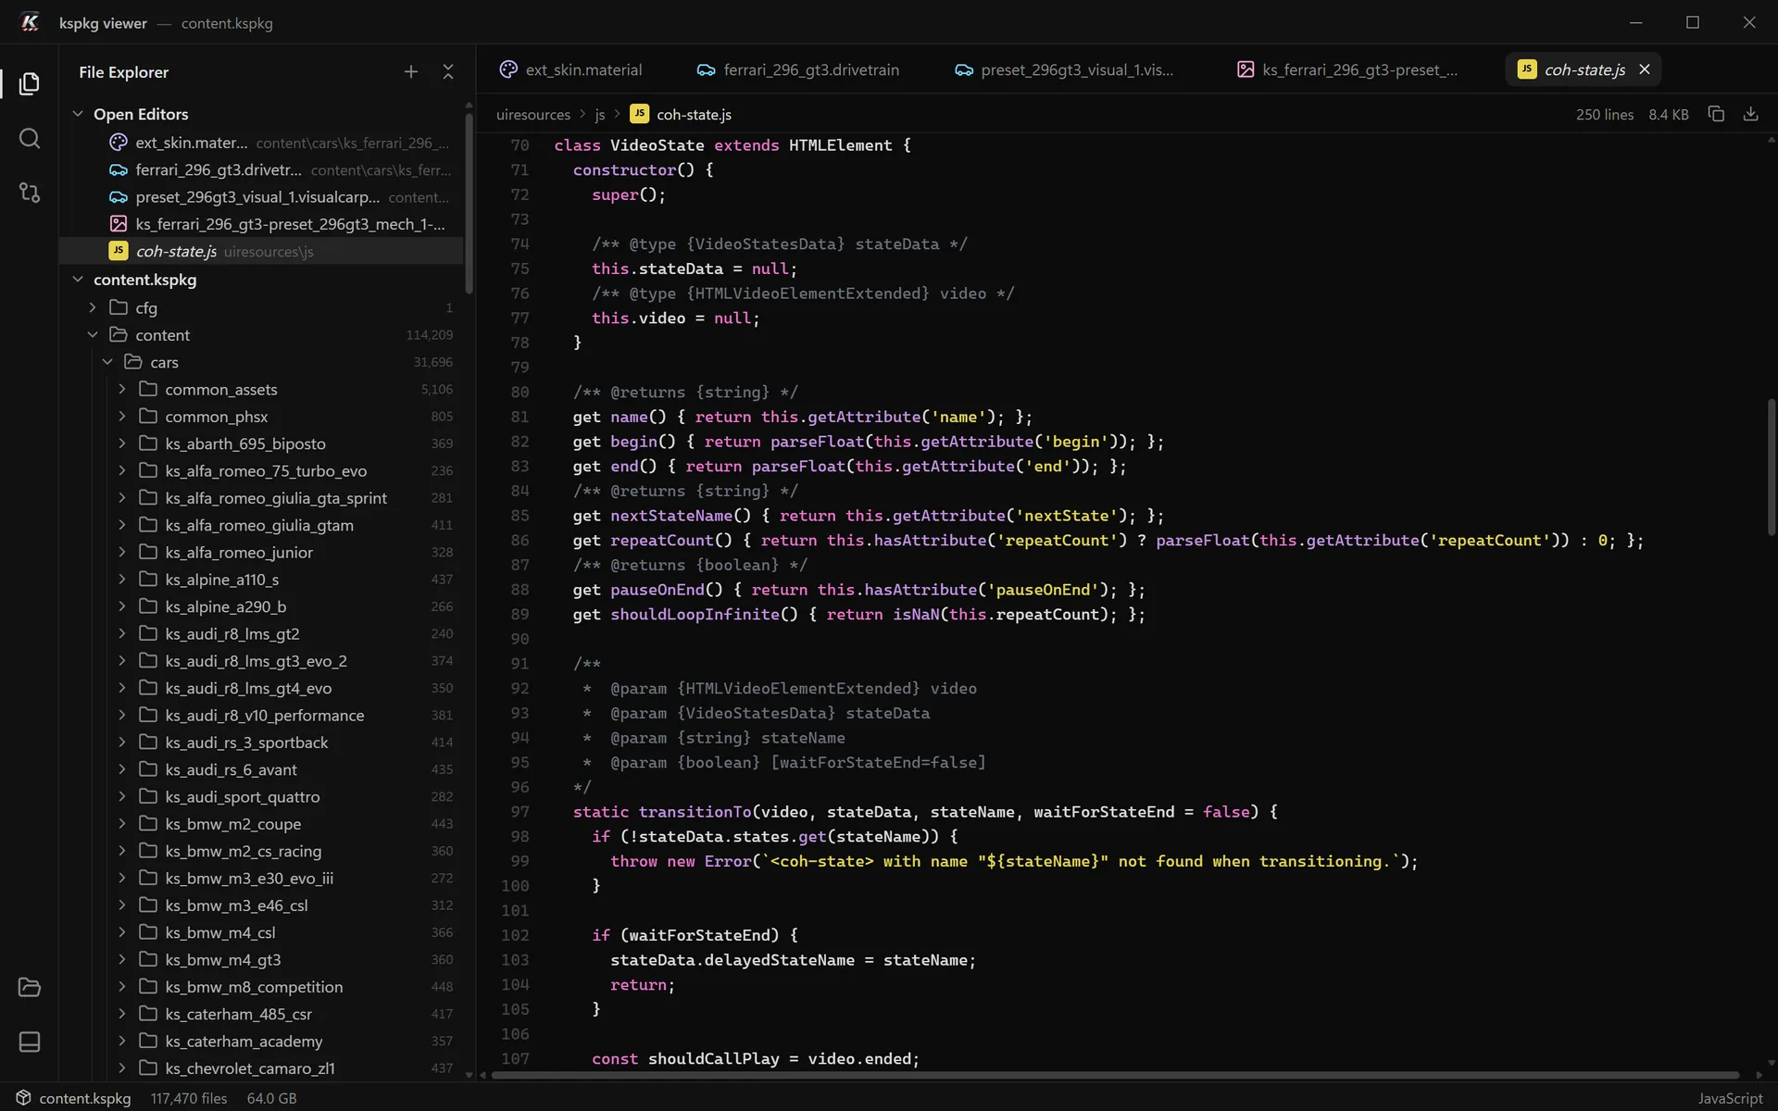The width and height of the screenshot is (1778, 1111).
Task: Click the editor horizontal scrollbar
Action: coord(1114,1075)
